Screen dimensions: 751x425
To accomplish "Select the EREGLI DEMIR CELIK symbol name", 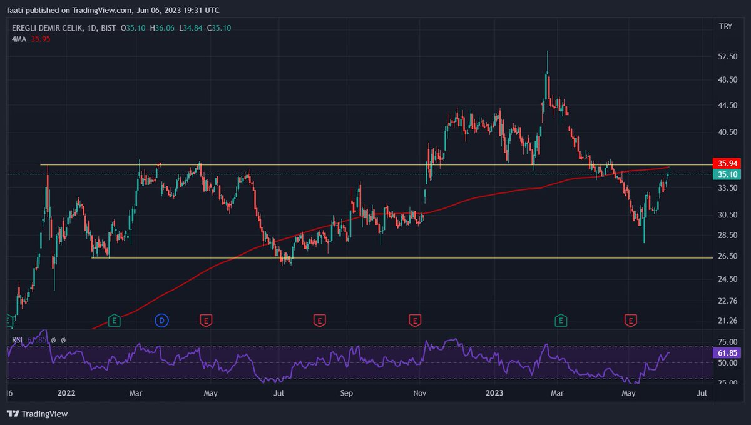I will pos(48,27).
